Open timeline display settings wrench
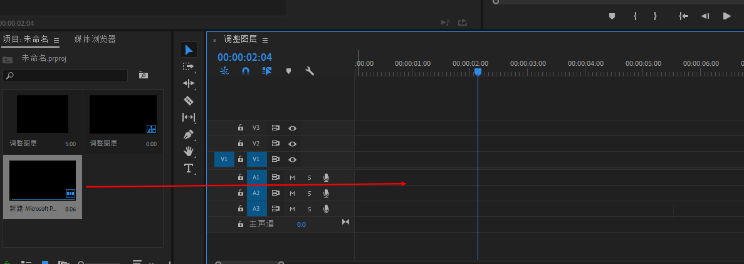 point(309,71)
